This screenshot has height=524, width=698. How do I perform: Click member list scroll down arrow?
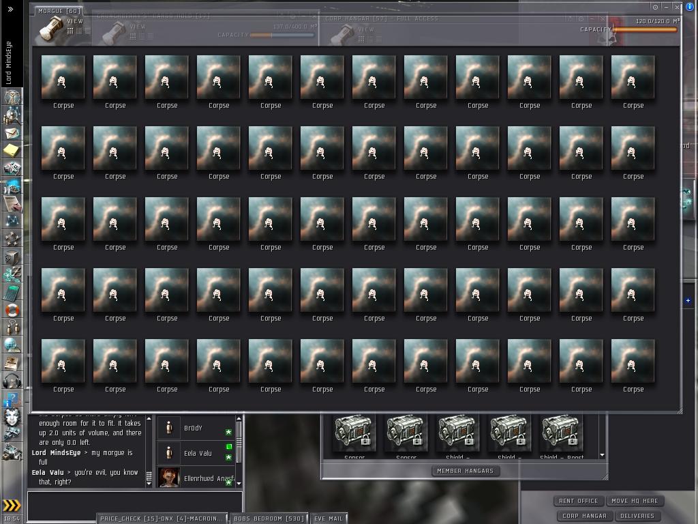point(239,484)
